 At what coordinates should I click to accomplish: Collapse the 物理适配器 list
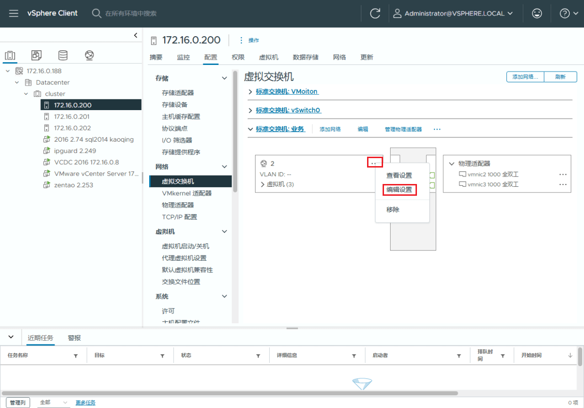(x=452, y=164)
